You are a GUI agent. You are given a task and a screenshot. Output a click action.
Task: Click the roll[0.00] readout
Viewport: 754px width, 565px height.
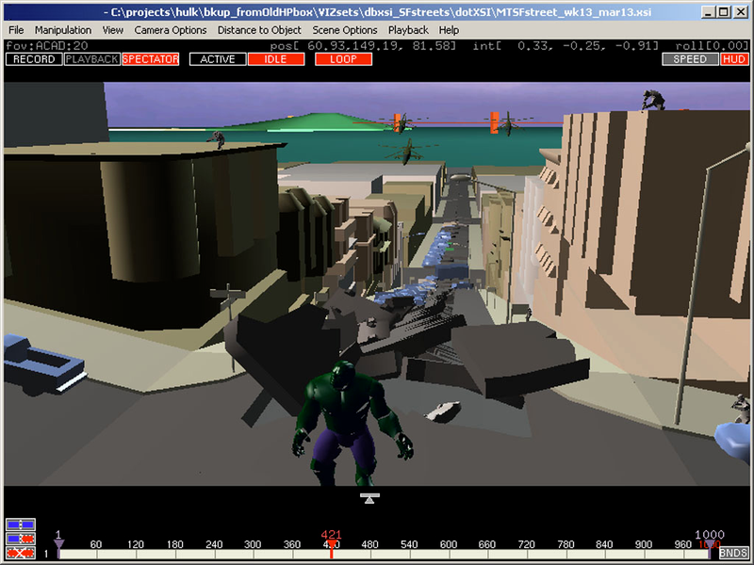[713, 45]
